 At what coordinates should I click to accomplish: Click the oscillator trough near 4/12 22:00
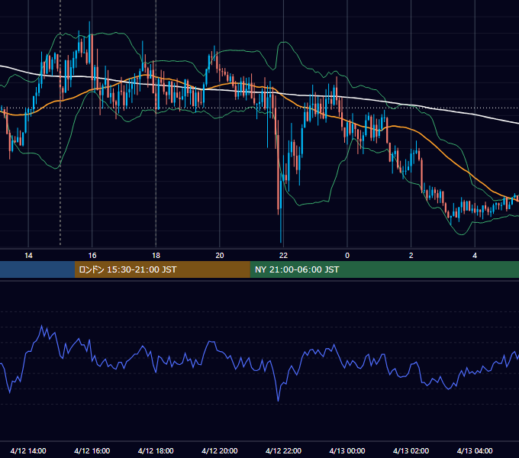tap(278, 401)
